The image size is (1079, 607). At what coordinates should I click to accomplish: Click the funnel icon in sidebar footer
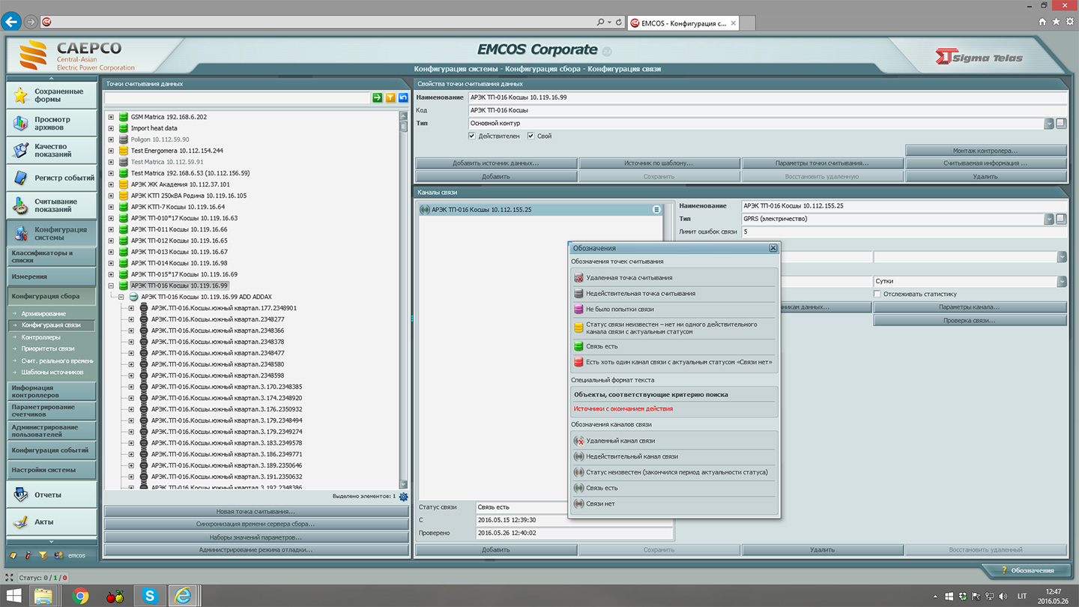pyautogui.click(x=43, y=555)
